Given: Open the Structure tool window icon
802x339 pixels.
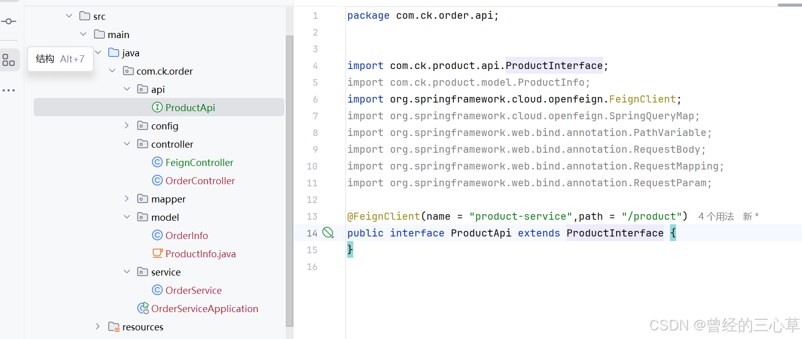Looking at the screenshot, I should pyautogui.click(x=9, y=60).
